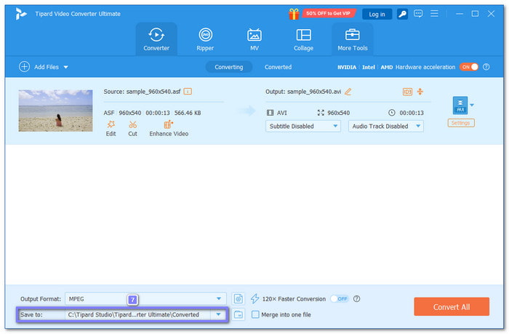Image resolution: width=509 pixels, height=334 pixels.
Task: Click the Add Files plus icon
Action: [x=24, y=67]
